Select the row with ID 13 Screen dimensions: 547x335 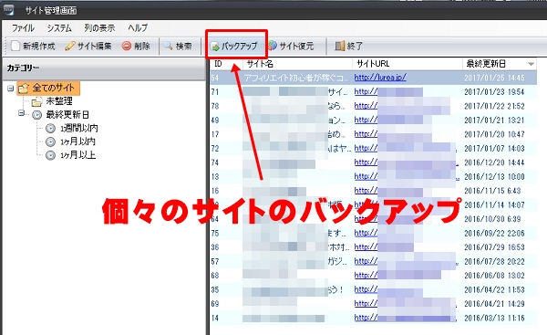[373, 177]
